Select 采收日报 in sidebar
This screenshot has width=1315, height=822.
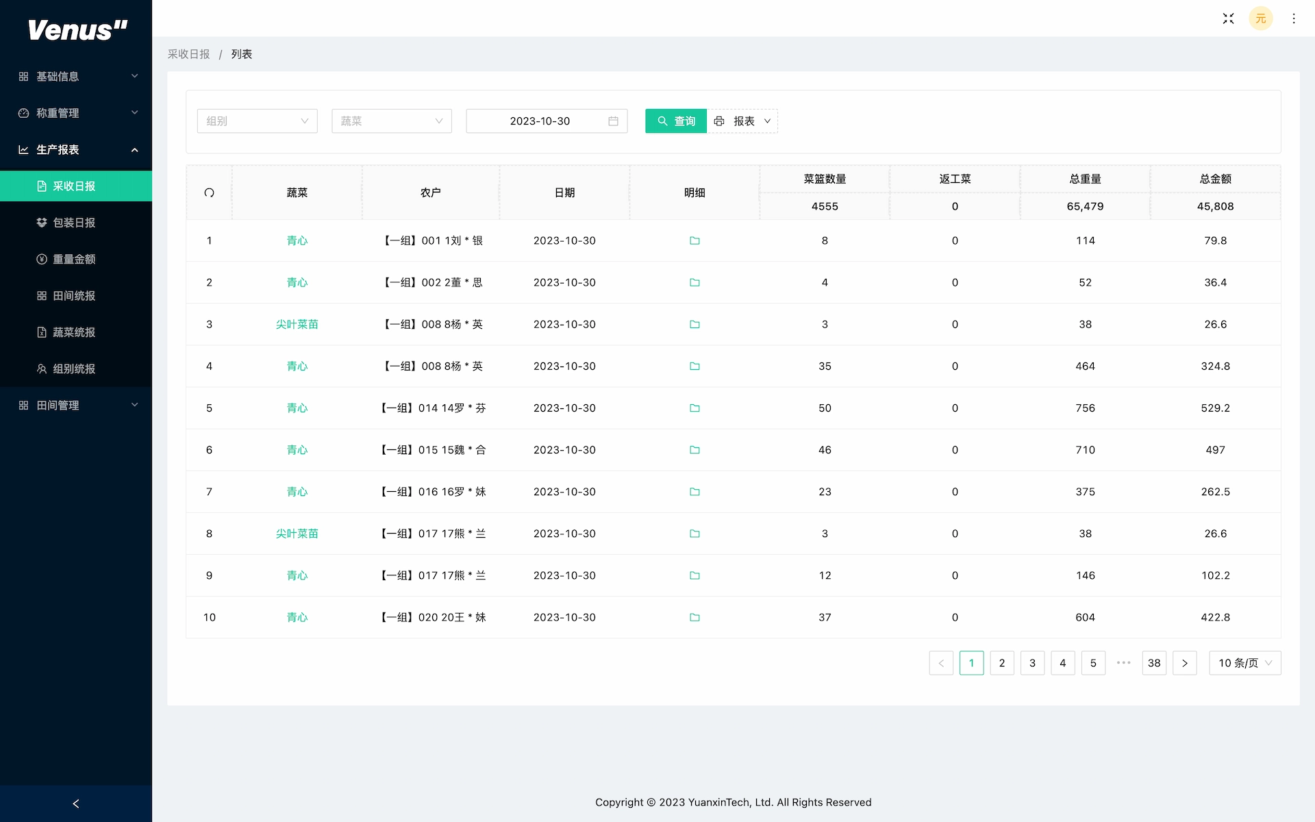point(76,186)
